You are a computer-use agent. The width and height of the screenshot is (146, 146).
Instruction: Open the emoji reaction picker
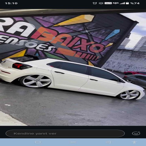[136, 133]
